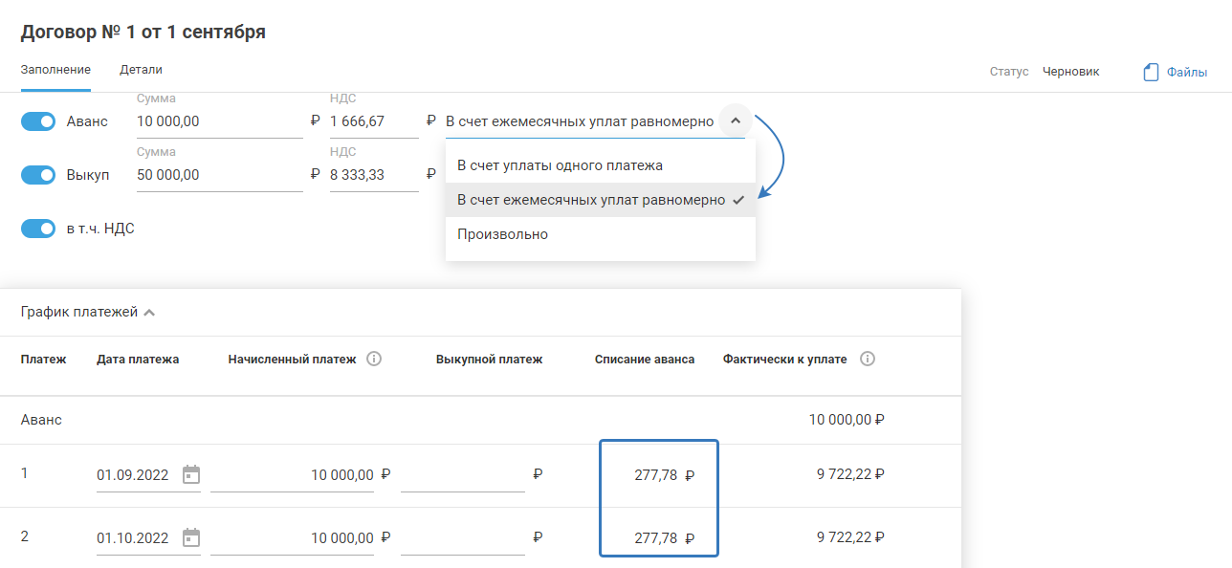
Task: Edit the Выкуп Сумма field 50 000,00
Action: [x=218, y=175]
